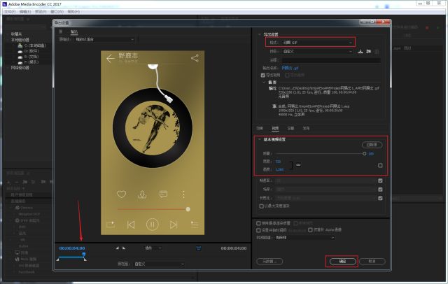Open the source scaling dropdown above preview
The image size is (448, 284).
104,39
